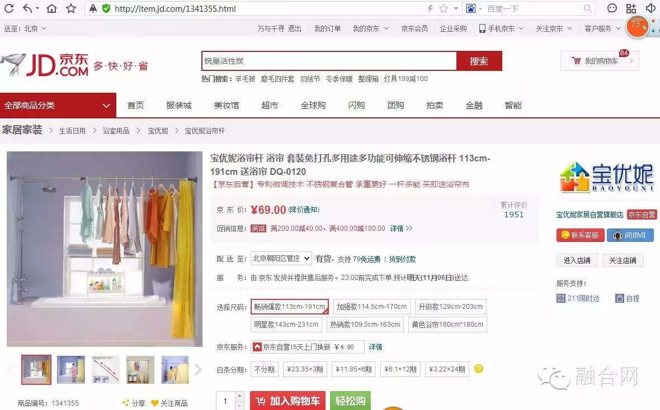Select option 黄色浴帘180cm*180cm

coord(447,324)
